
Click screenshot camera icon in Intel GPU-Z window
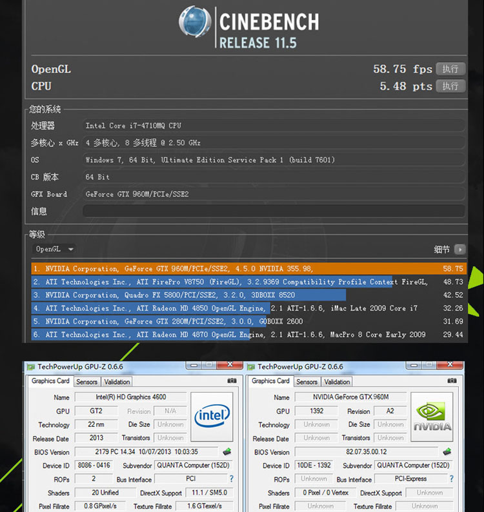pos(232,380)
